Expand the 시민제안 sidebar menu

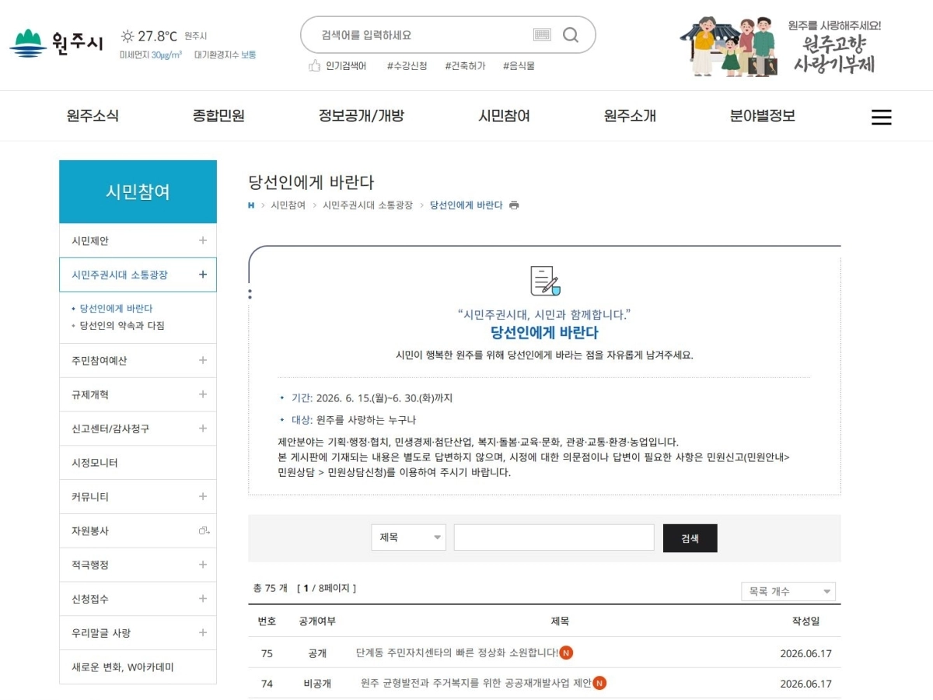[203, 240]
